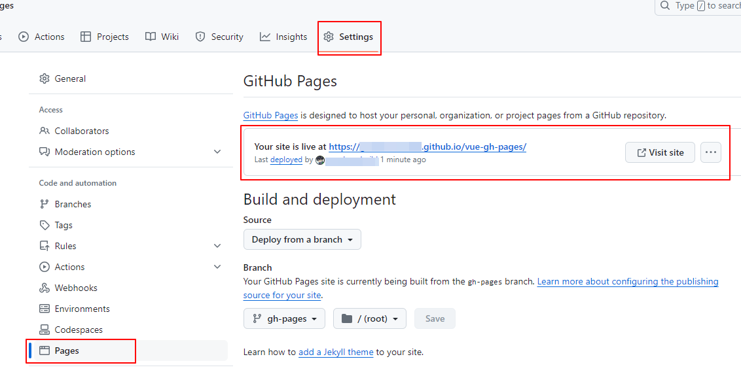
Task: Click the search magnifier icon
Action: (665, 6)
